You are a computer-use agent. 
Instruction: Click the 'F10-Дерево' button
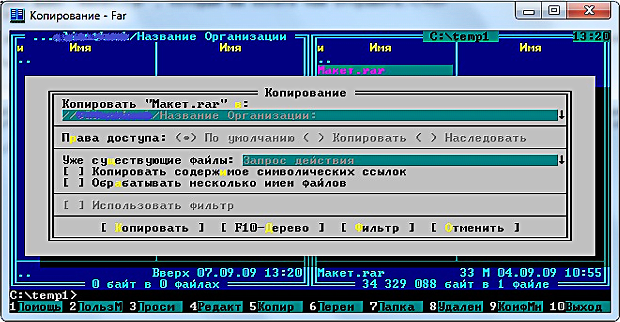[x=272, y=228]
